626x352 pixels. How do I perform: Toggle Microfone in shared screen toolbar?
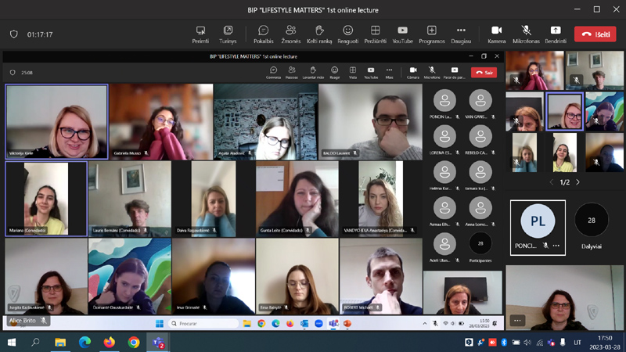point(432,70)
